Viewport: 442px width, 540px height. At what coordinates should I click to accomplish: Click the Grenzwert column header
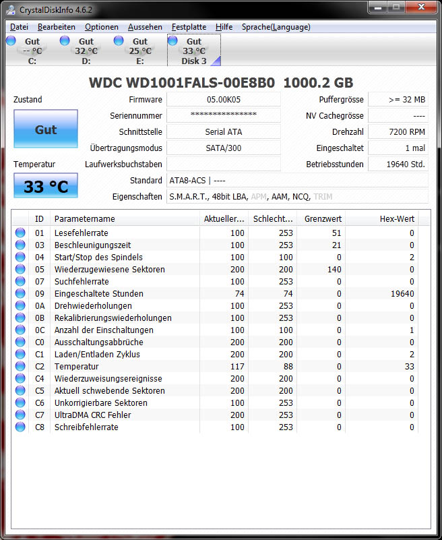coord(321,218)
